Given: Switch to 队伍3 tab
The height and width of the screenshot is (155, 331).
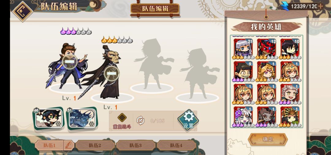Looking at the screenshot, I should 136,145.
